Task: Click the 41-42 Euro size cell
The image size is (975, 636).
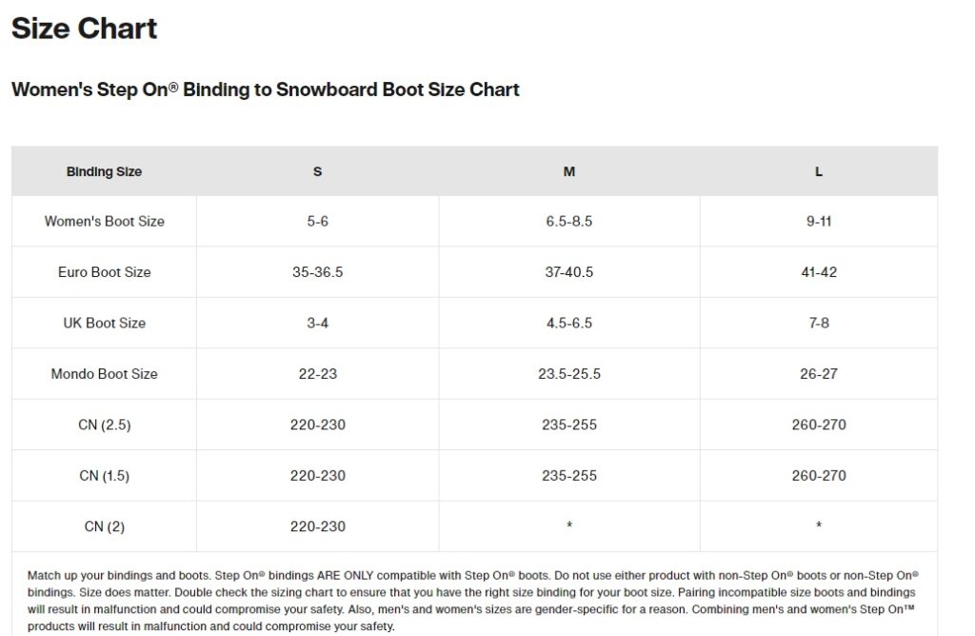Action: pyautogui.click(x=818, y=272)
